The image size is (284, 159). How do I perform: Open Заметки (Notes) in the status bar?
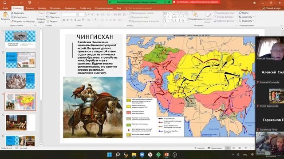click(x=199, y=148)
